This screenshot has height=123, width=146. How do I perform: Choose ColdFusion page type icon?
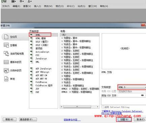[32, 82]
